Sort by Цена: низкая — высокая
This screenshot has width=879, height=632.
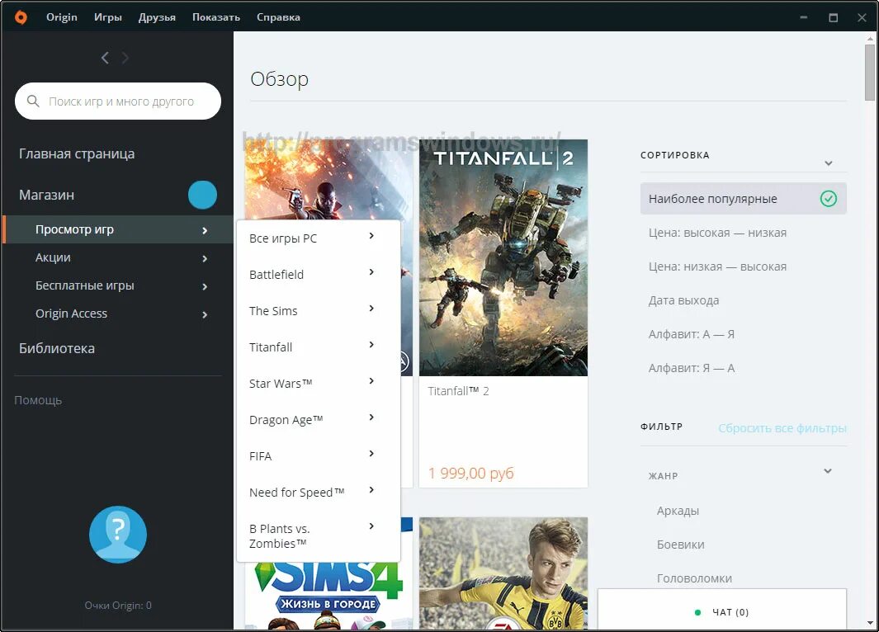(717, 266)
